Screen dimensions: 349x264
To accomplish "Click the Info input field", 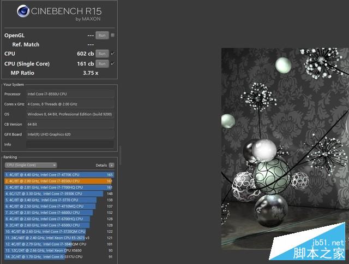I will coord(70,144).
